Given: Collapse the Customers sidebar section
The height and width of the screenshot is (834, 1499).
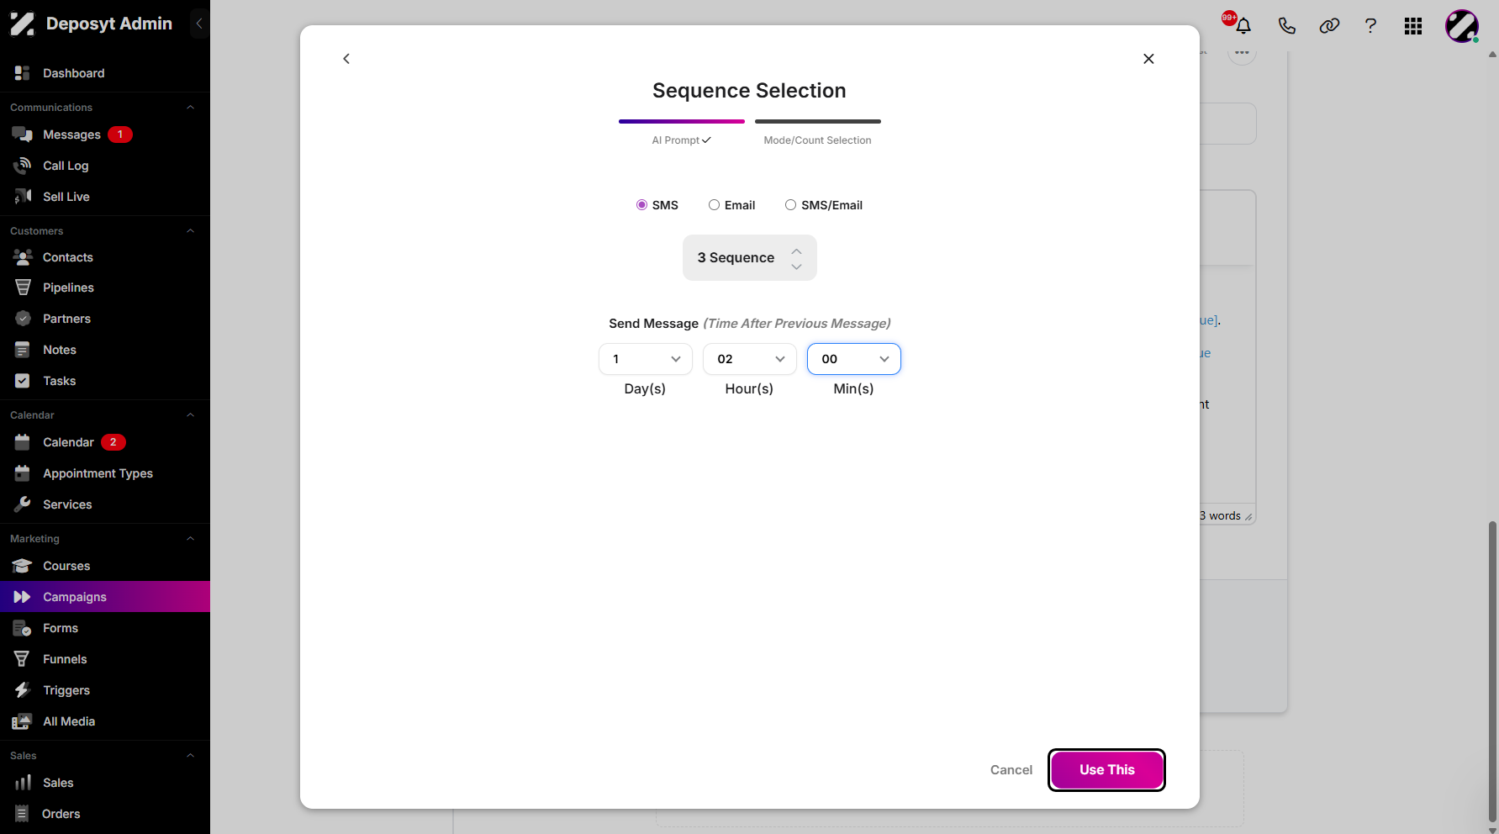Looking at the screenshot, I should click(x=190, y=231).
